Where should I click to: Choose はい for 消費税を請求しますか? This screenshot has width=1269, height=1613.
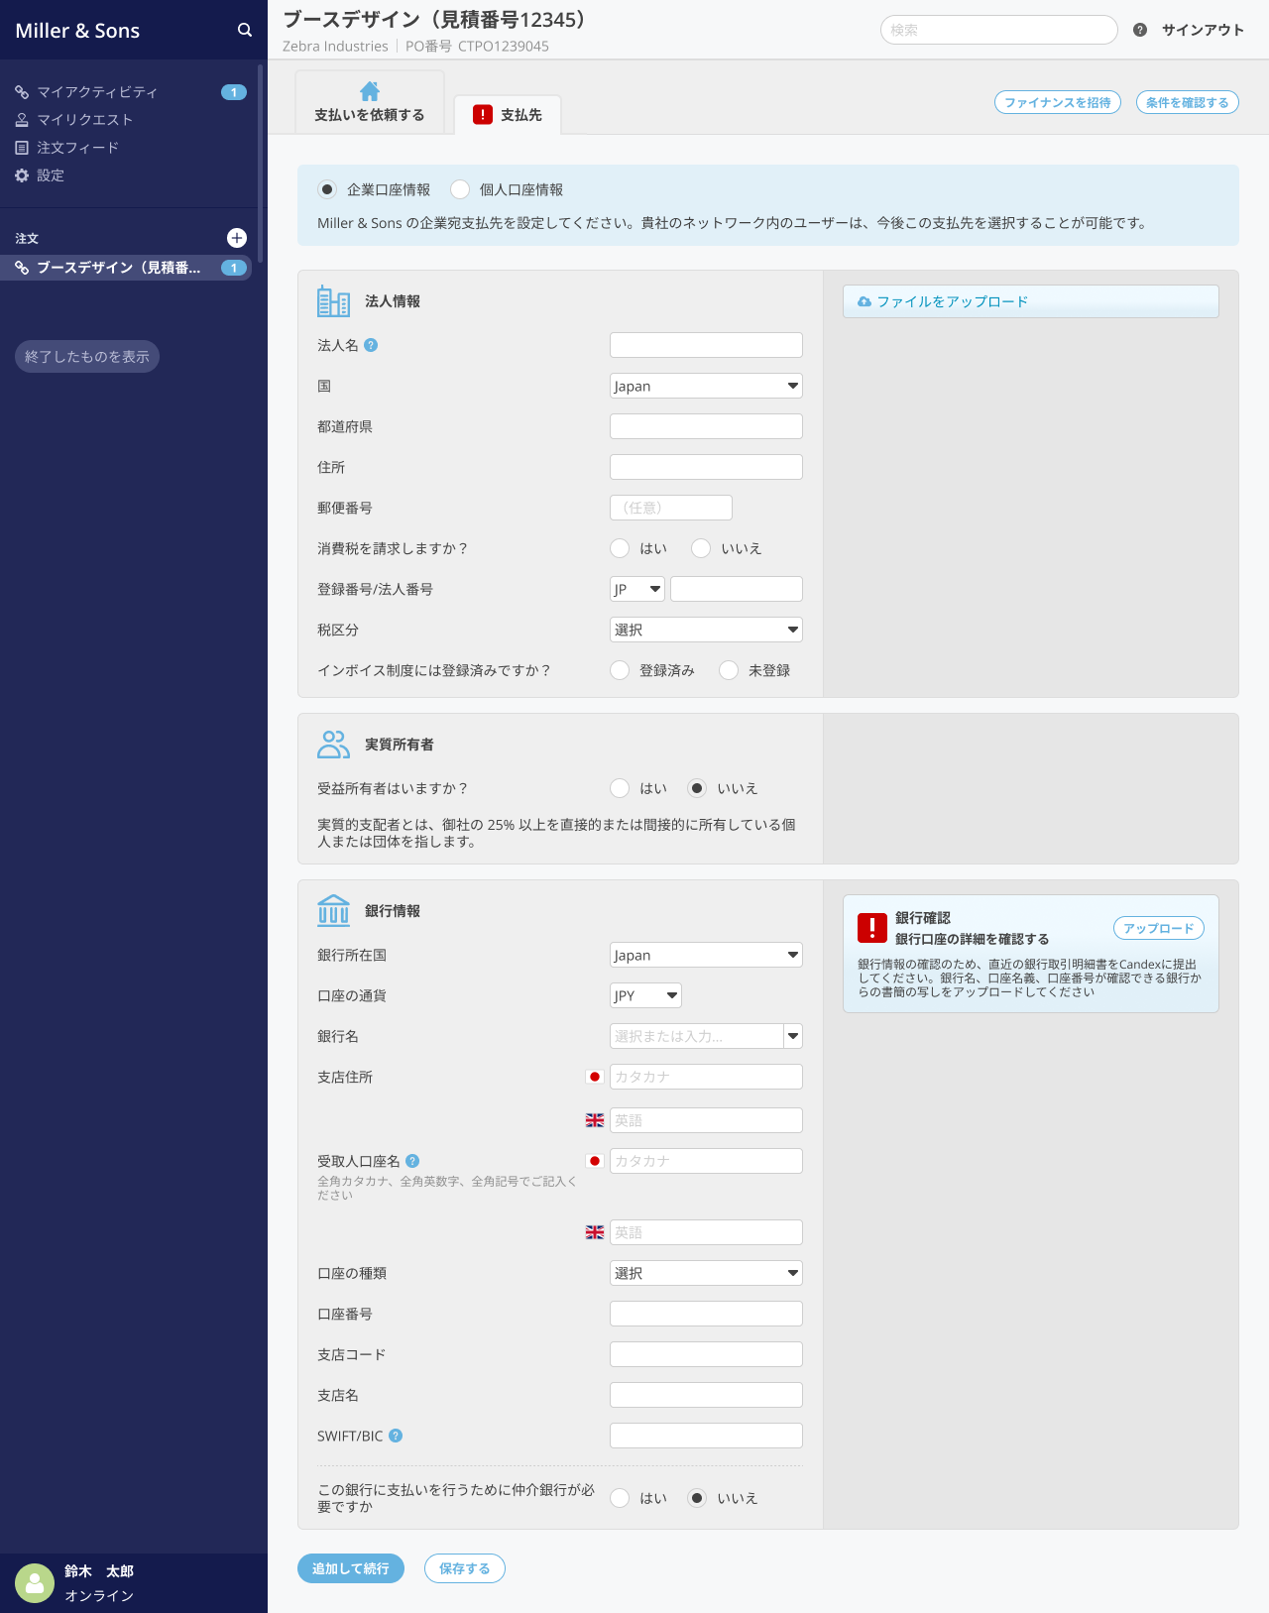click(620, 548)
